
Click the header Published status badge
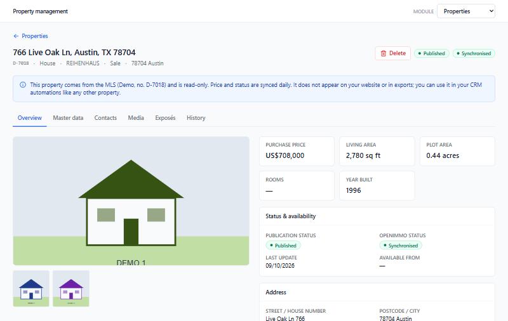click(432, 53)
